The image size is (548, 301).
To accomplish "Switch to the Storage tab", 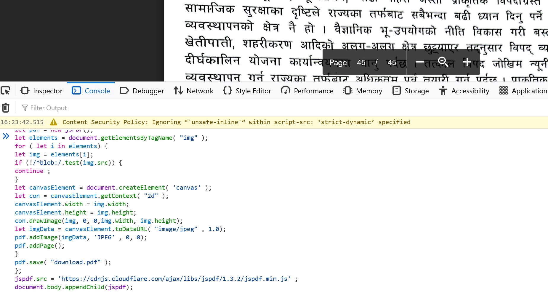I will [x=411, y=91].
